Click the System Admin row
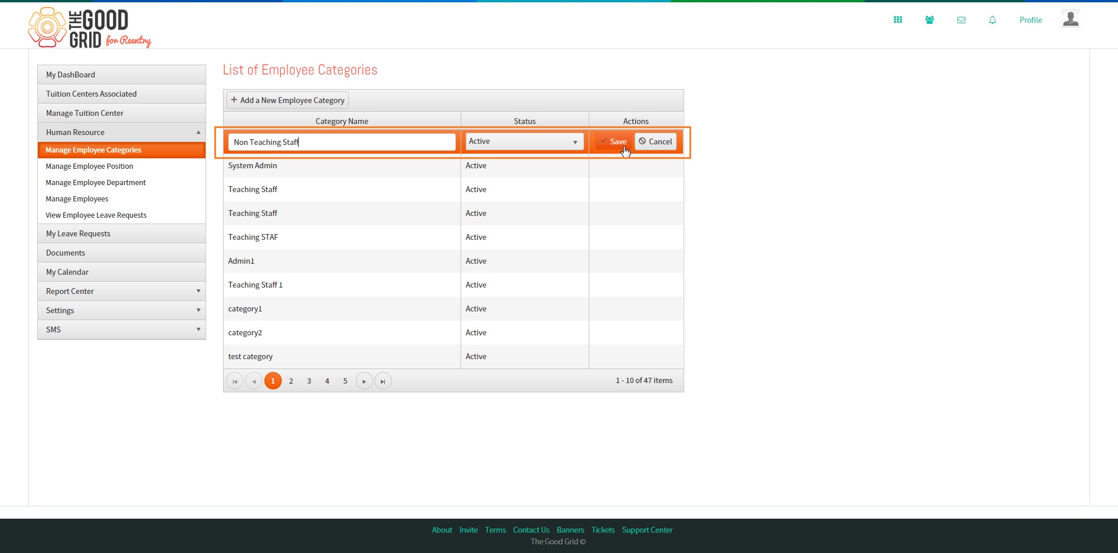The image size is (1118, 553). point(453,166)
